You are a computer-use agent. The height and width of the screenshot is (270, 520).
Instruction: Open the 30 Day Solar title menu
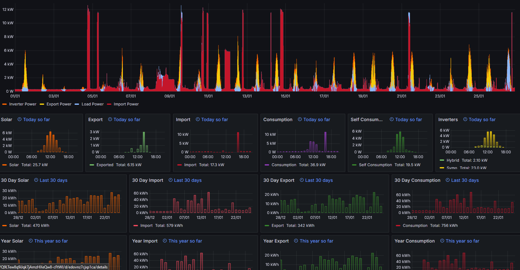[15, 180]
